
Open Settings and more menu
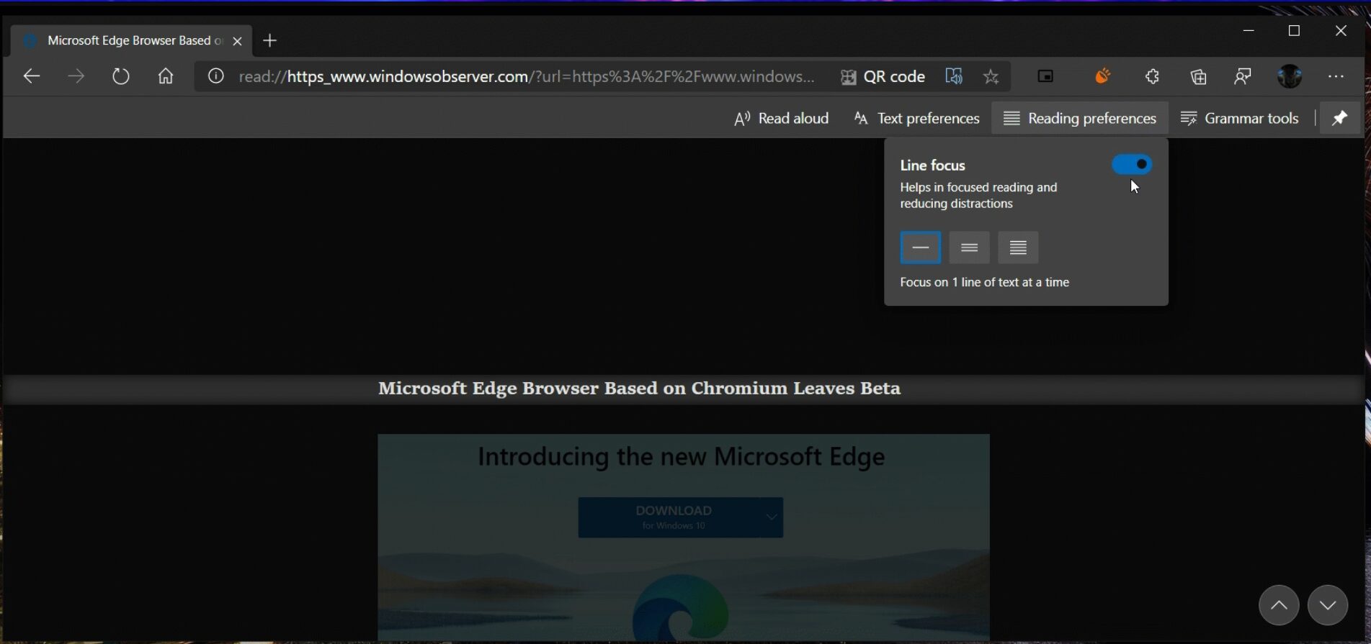pos(1336,76)
